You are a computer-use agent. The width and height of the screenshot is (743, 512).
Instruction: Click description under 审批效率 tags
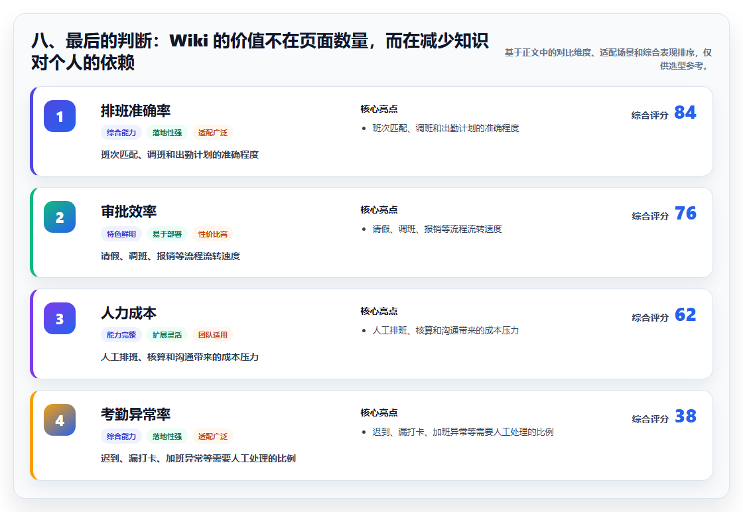point(170,256)
